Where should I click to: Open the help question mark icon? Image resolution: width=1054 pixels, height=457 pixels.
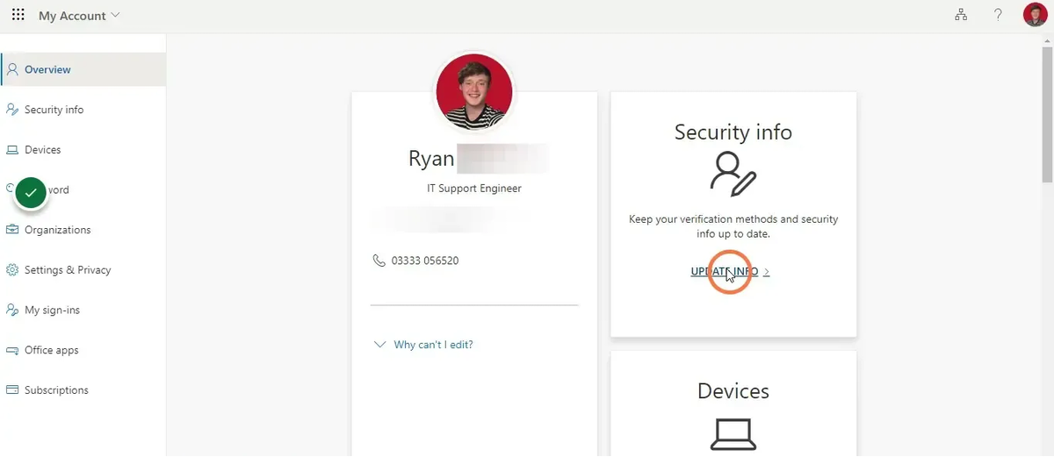pyautogui.click(x=998, y=15)
